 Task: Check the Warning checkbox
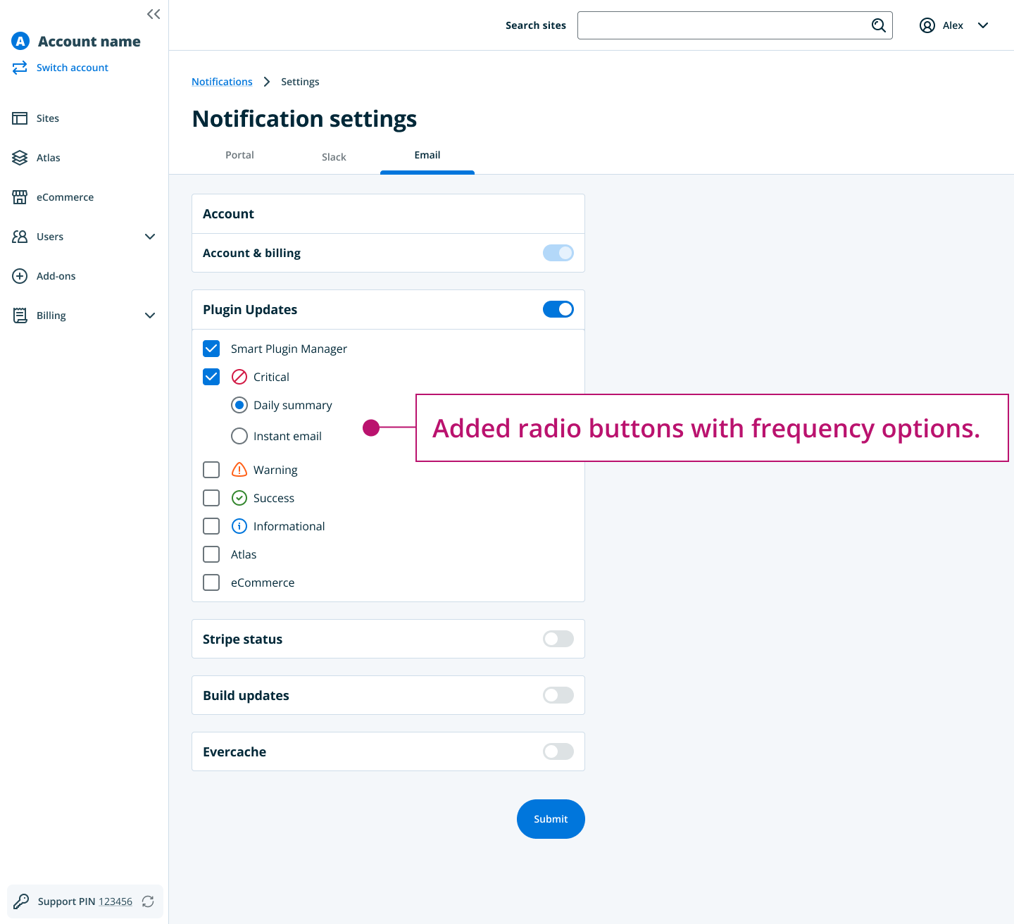point(211,470)
